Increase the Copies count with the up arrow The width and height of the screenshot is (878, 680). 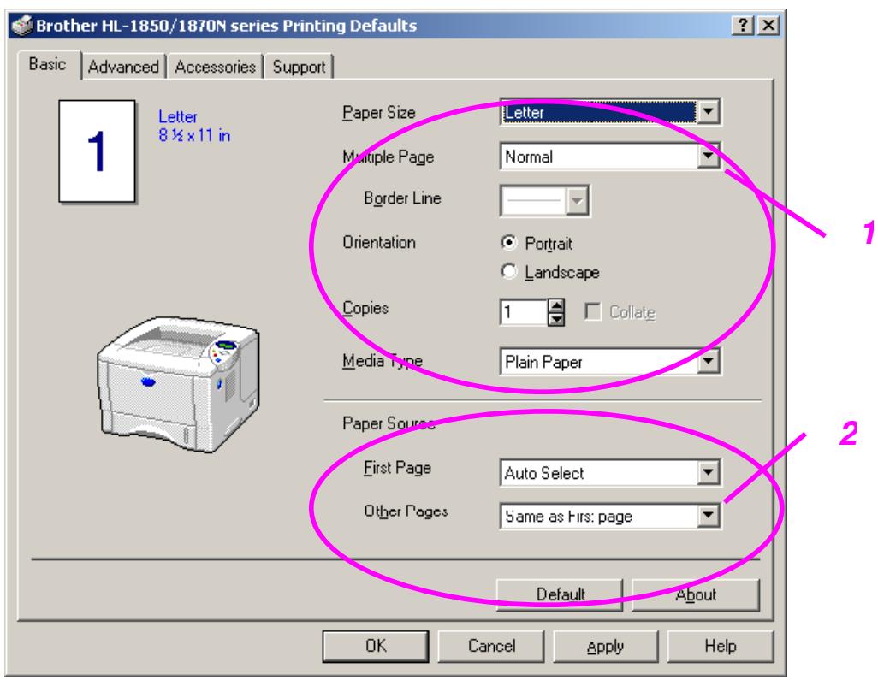(556, 305)
